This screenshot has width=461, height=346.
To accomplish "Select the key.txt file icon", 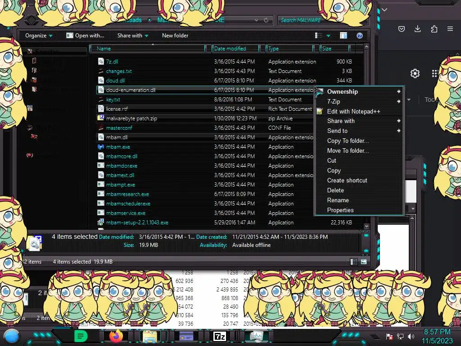I will click(x=101, y=100).
